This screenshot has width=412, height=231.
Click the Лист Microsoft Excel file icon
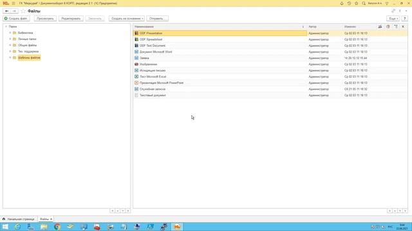click(136, 76)
